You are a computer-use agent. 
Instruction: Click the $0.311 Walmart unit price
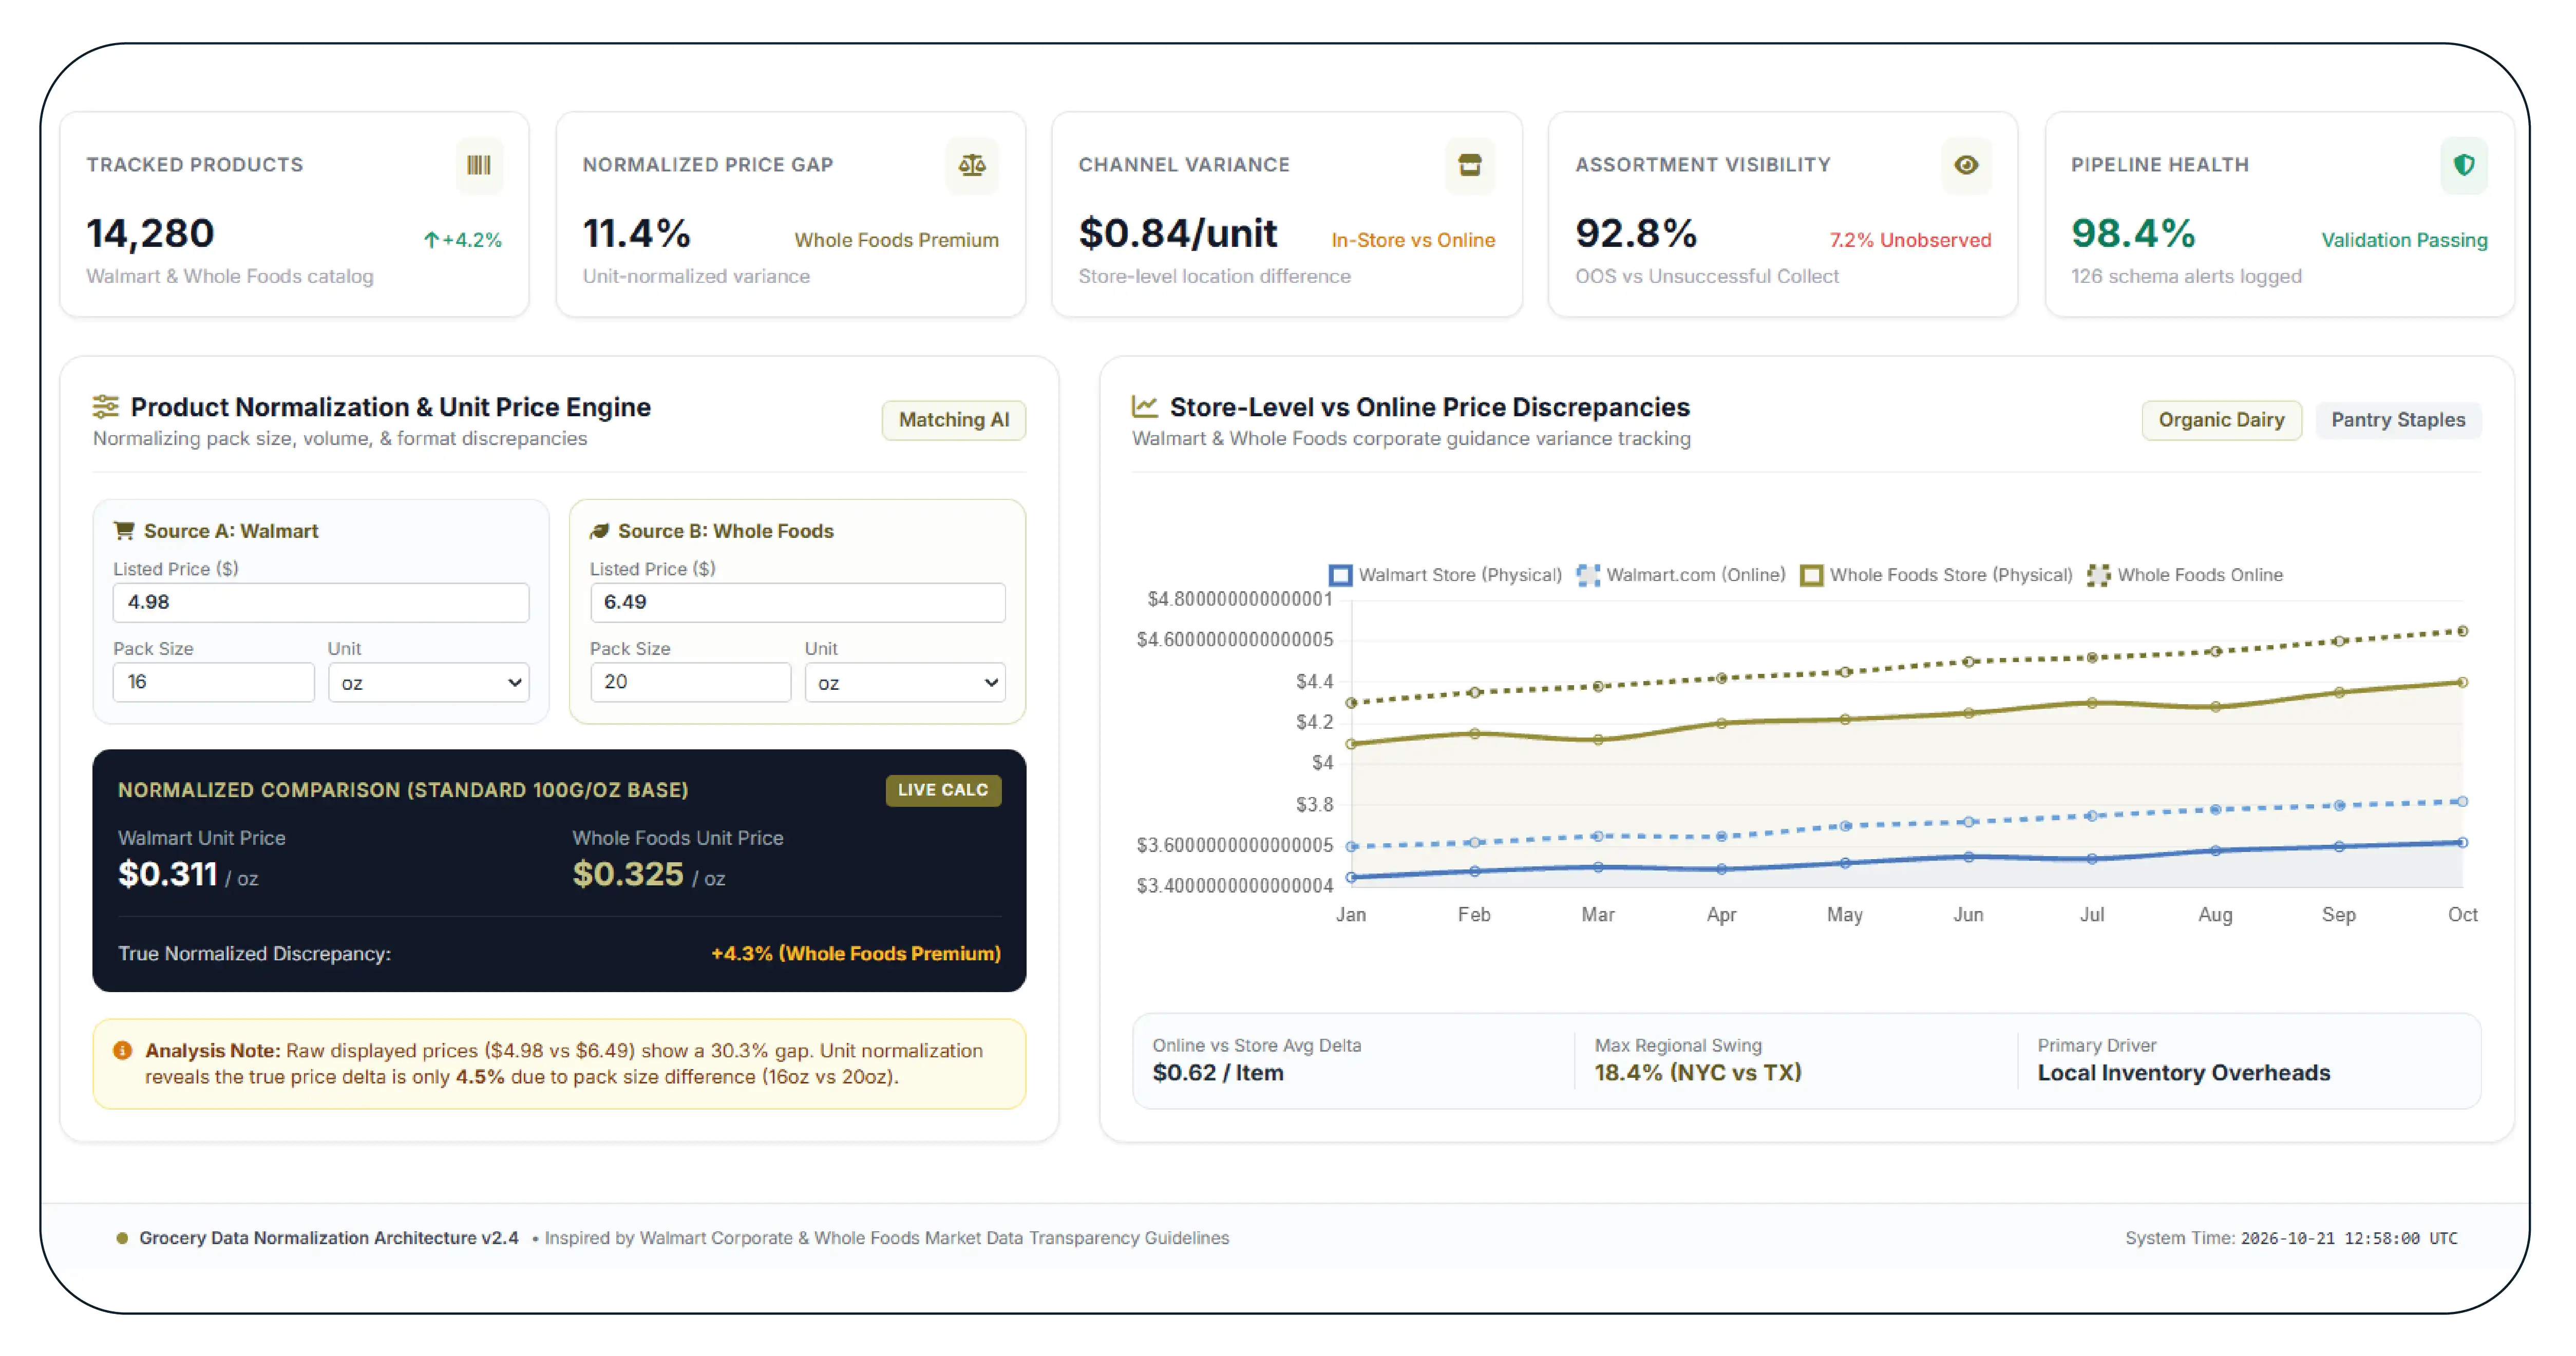[x=168, y=875]
